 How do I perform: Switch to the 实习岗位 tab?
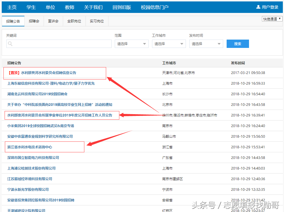pyautogui.click(x=97, y=21)
